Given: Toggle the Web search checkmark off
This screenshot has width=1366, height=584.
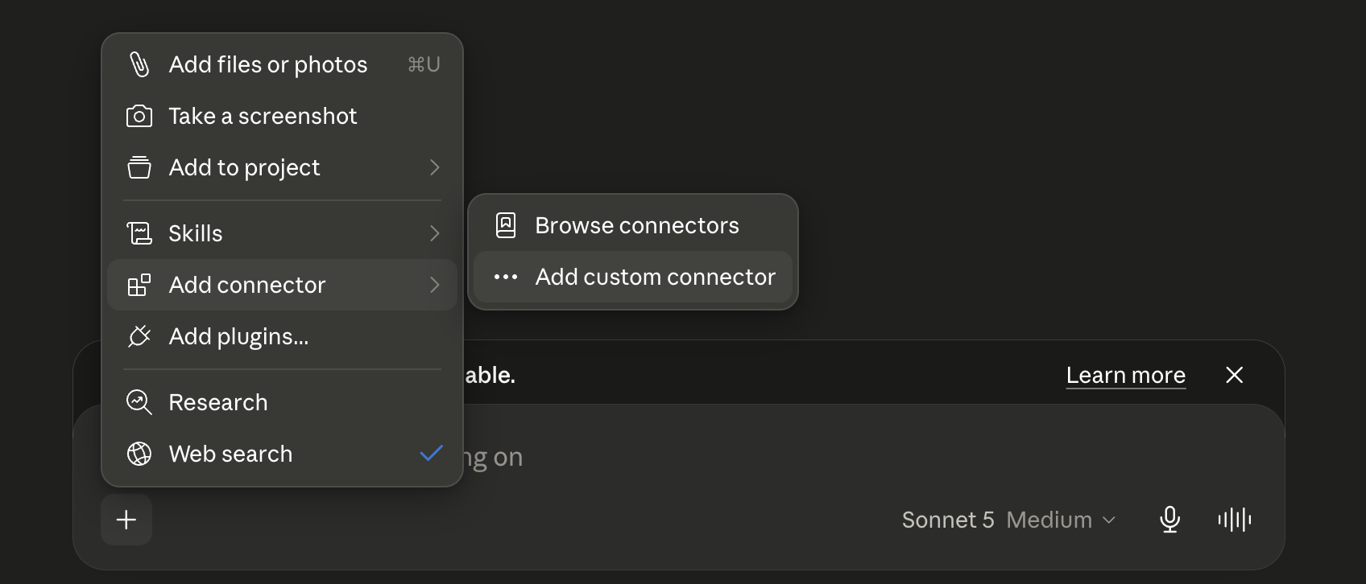Looking at the screenshot, I should pyautogui.click(x=432, y=454).
